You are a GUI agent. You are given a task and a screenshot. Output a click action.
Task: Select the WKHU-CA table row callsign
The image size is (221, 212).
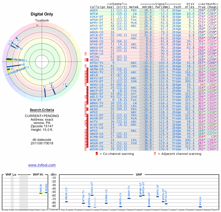[96, 84]
